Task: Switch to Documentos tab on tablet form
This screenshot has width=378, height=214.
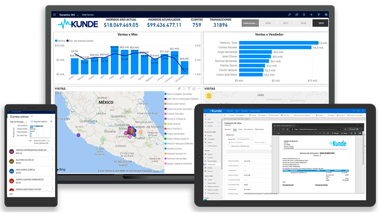Action: [249, 129]
